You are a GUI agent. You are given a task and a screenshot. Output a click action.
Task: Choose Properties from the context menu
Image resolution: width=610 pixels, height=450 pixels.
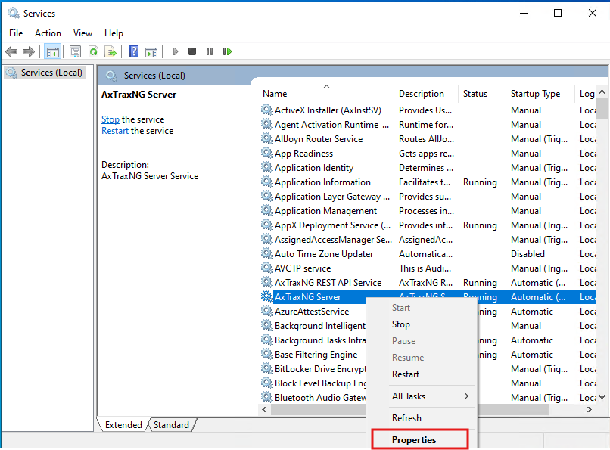tap(414, 439)
